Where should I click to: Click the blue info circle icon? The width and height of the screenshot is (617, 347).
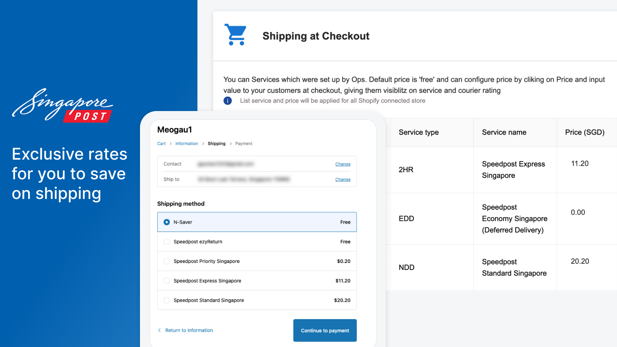tap(228, 101)
